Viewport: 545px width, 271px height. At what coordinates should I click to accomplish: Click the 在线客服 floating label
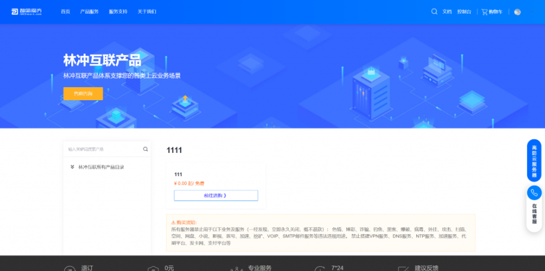tap(534, 214)
